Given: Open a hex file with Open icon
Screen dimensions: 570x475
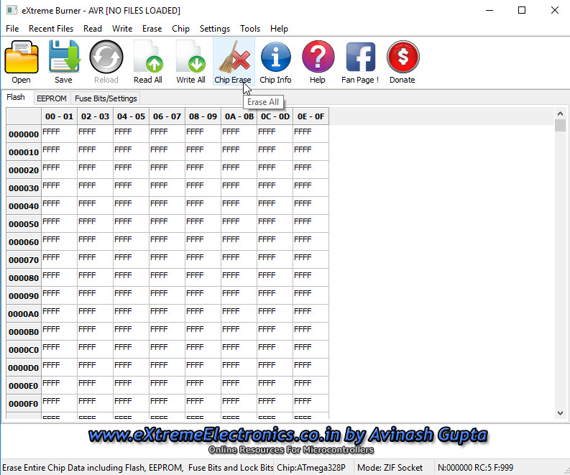Looking at the screenshot, I should (21, 62).
